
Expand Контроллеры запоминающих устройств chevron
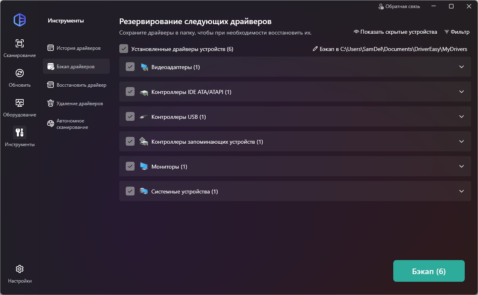[x=462, y=141]
